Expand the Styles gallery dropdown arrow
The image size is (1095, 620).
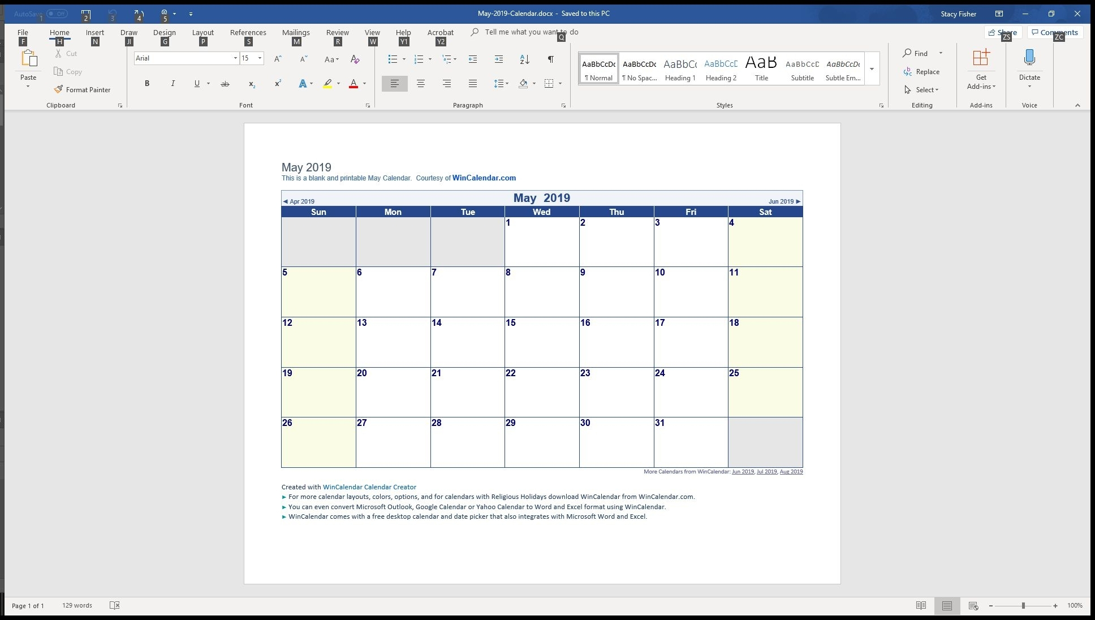[x=872, y=69]
